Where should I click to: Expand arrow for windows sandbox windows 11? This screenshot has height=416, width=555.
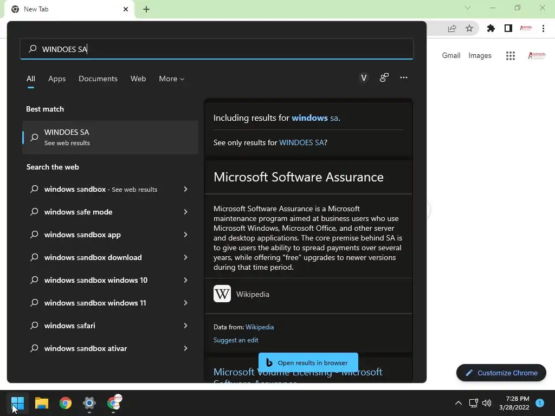coord(185,303)
